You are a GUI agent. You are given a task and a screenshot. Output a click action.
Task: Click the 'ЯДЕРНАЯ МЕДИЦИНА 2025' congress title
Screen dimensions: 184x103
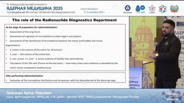(34, 8)
